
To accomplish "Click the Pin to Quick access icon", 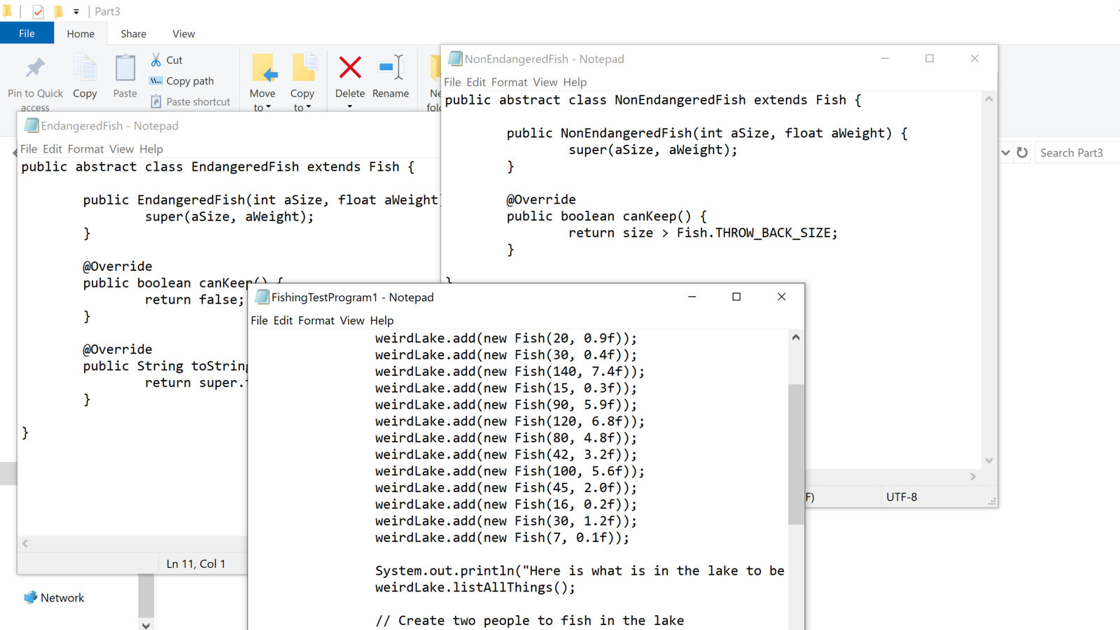I will point(35,69).
